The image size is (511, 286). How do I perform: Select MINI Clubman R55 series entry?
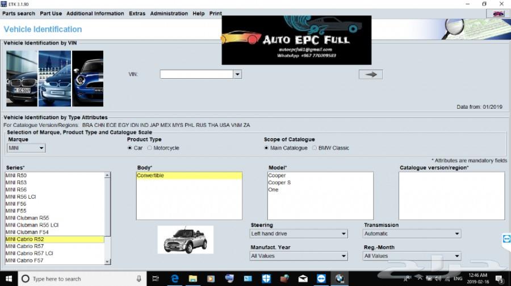55,217
